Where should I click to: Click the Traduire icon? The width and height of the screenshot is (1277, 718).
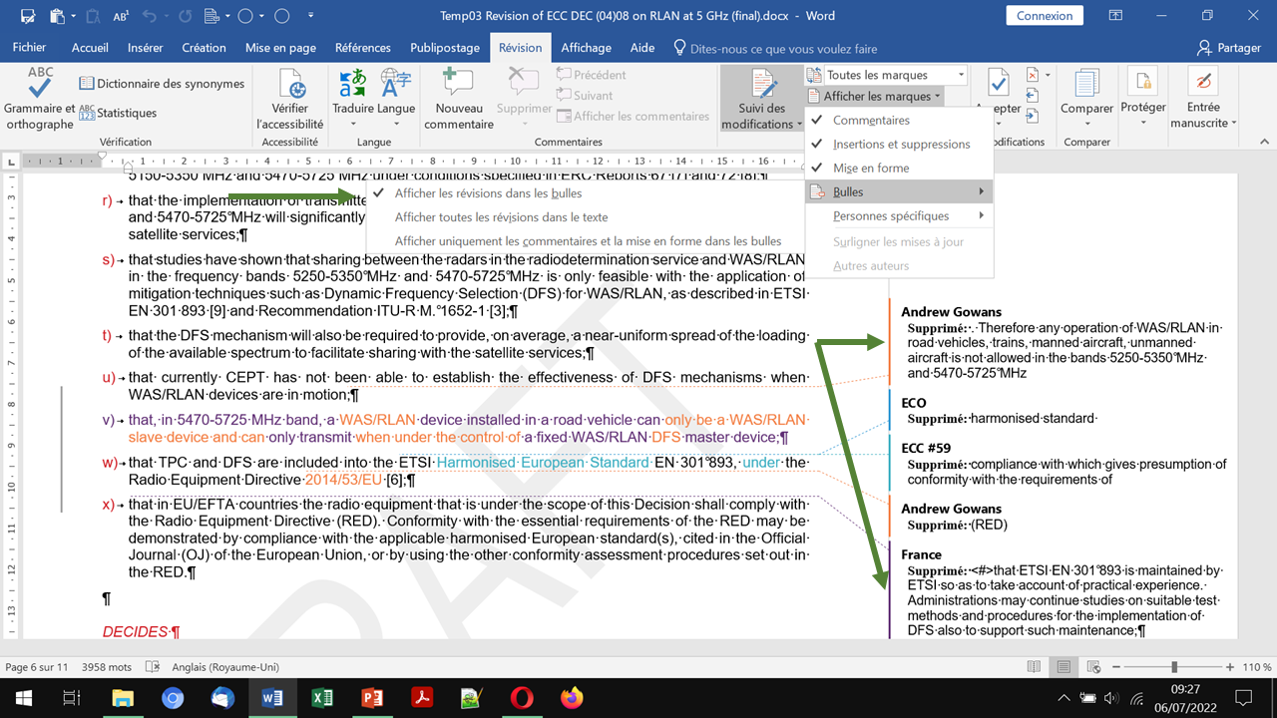tap(352, 84)
